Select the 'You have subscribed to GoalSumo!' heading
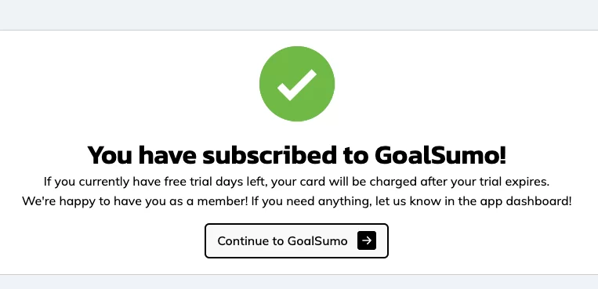The height and width of the screenshot is (289, 598). 297,156
